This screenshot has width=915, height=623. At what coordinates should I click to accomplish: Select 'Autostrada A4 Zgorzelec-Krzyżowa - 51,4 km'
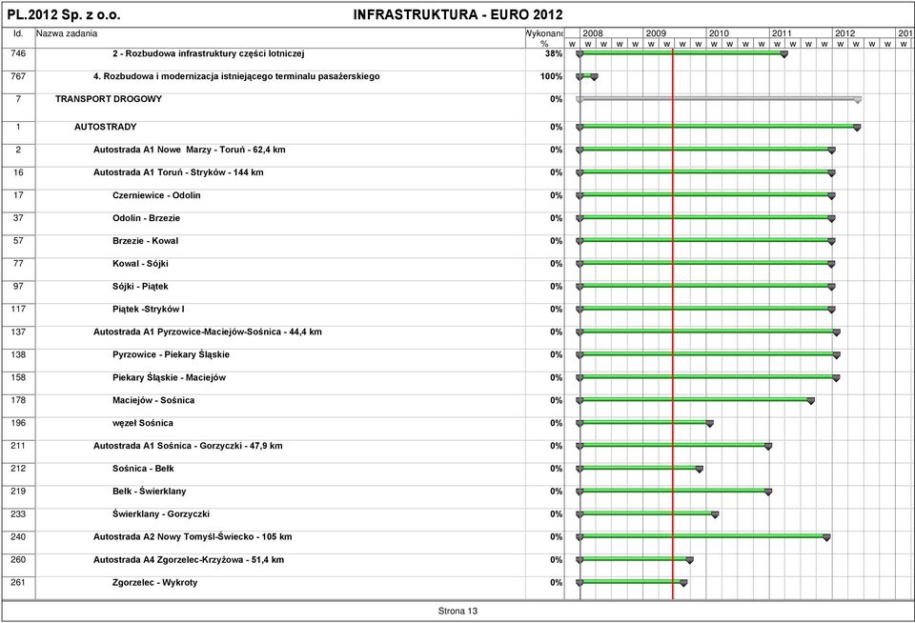click(x=189, y=559)
